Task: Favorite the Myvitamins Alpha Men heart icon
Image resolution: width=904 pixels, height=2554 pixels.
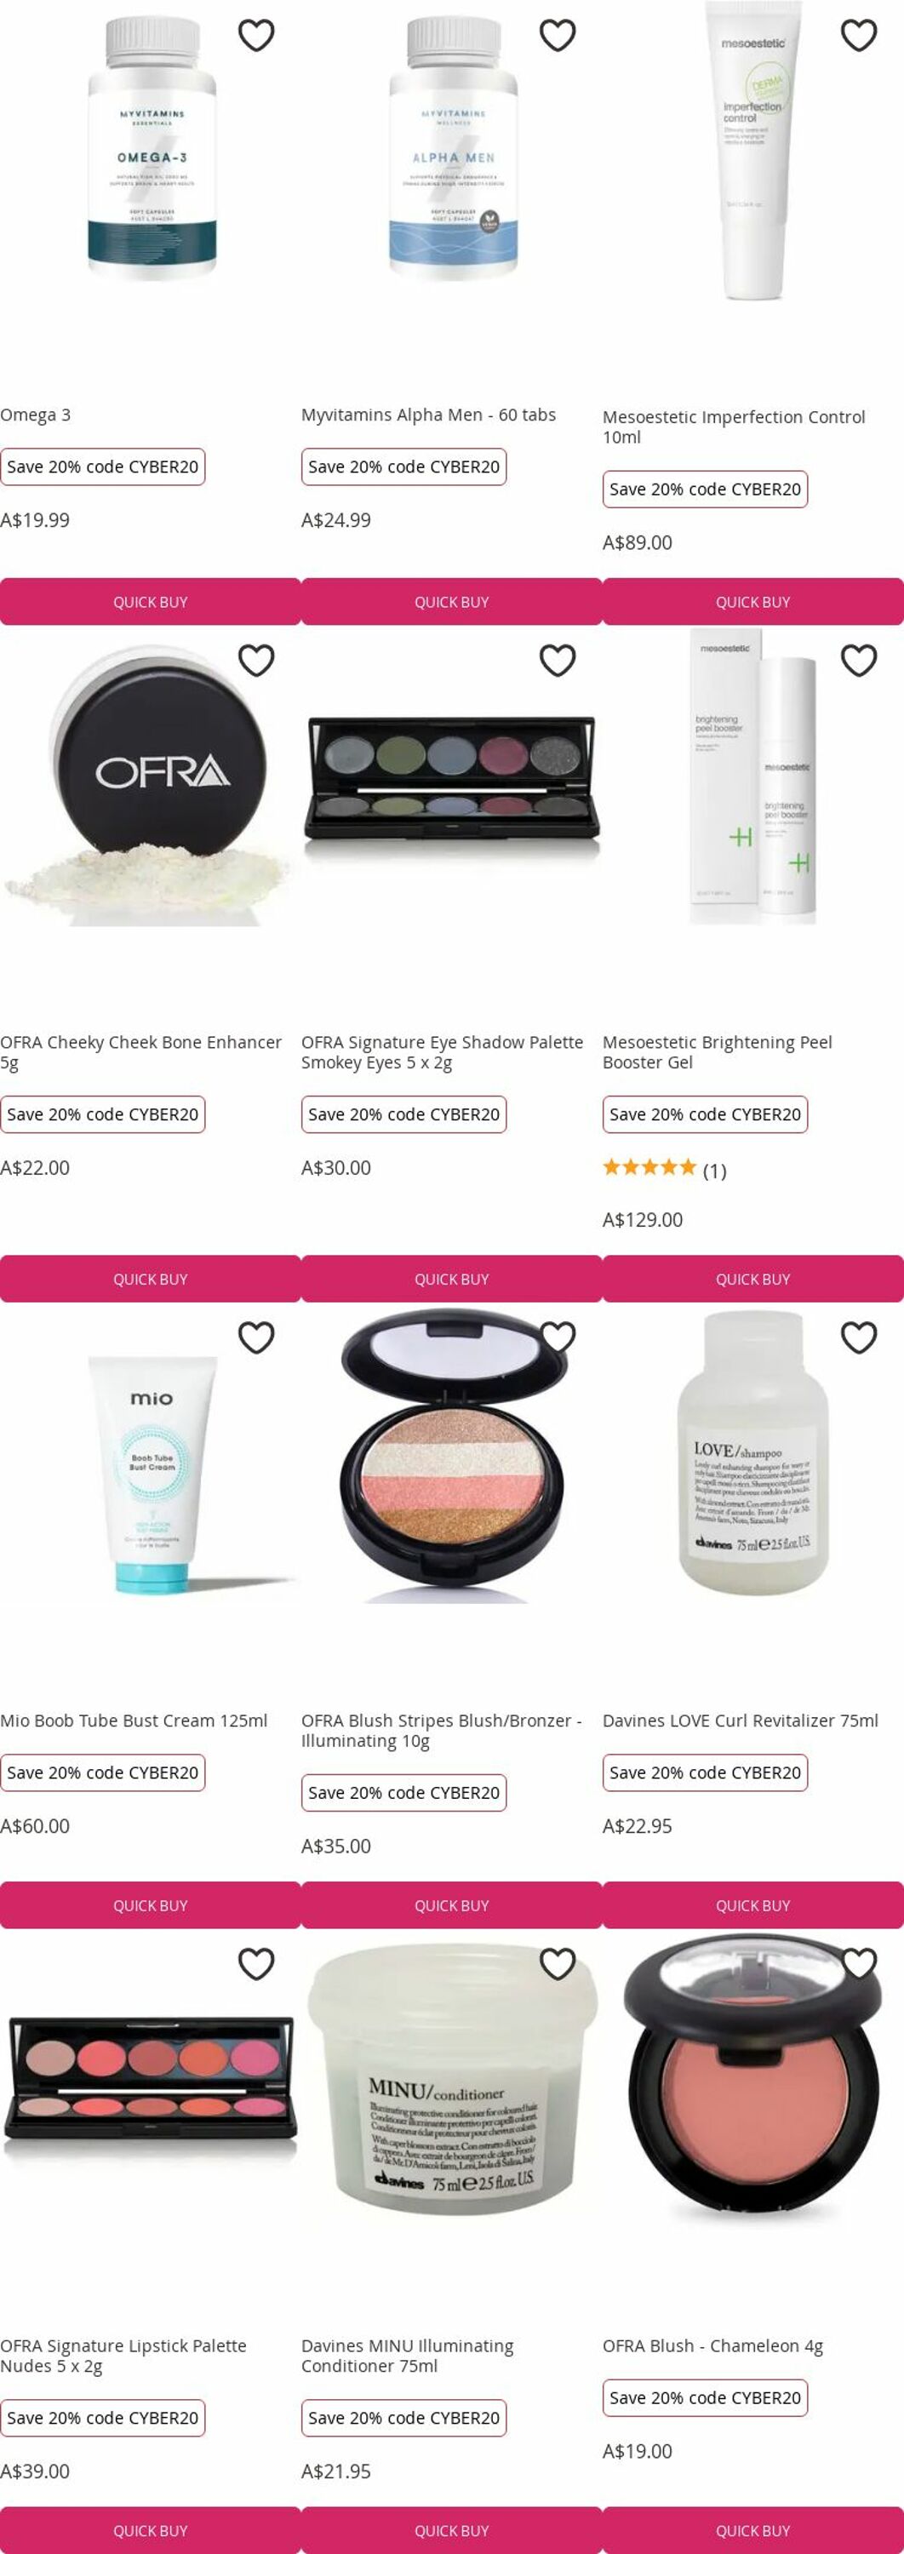Action: click(557, 36)
